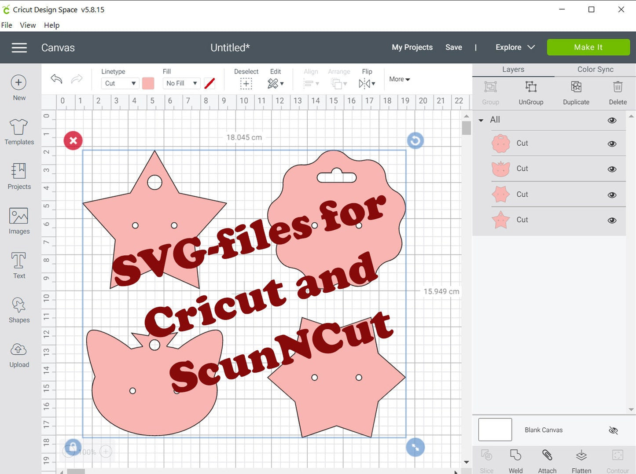Open the Projects panel in the sidebar
636x474 pixels.
[19, 176]
